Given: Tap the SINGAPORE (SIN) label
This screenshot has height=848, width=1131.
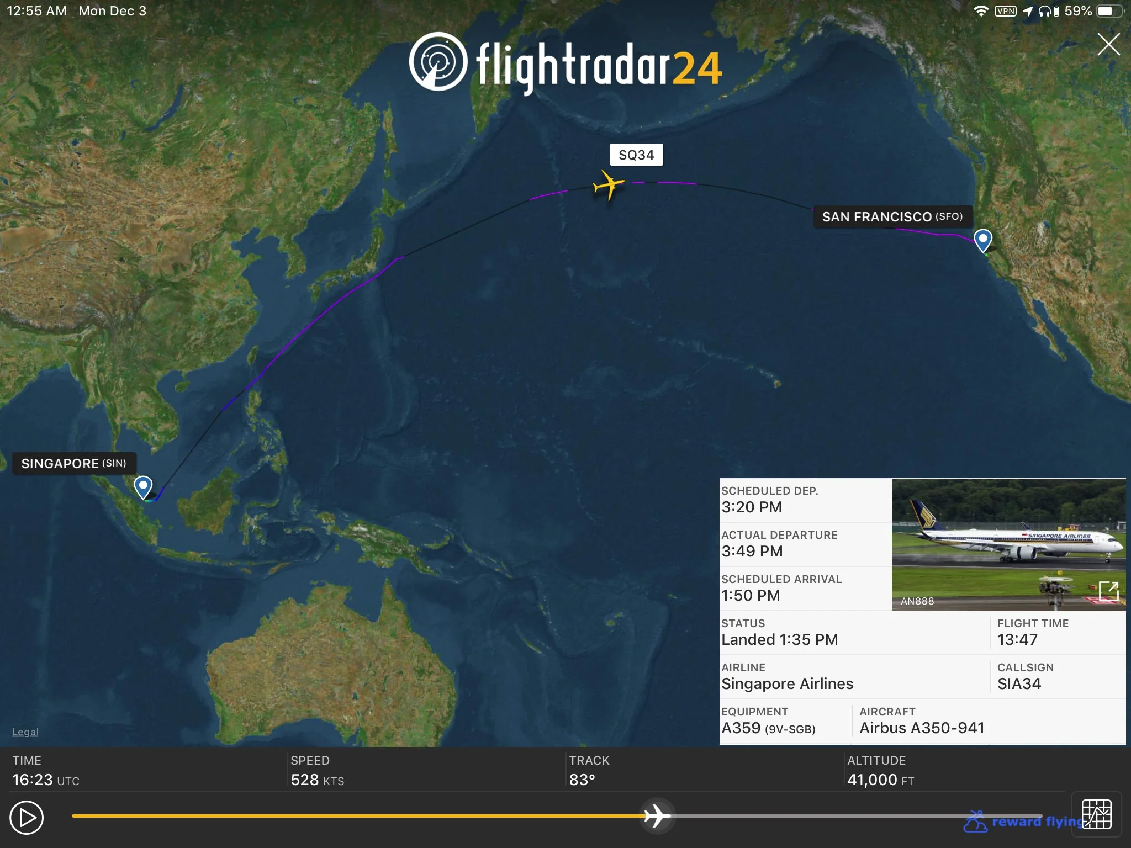Looking at the screenshot, I should [x=74, y=464].
